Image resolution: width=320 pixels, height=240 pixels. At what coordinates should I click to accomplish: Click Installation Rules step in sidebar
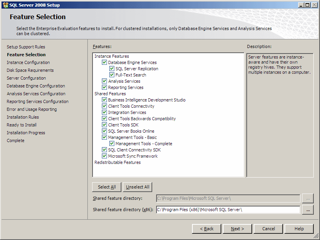pos(23,117)
